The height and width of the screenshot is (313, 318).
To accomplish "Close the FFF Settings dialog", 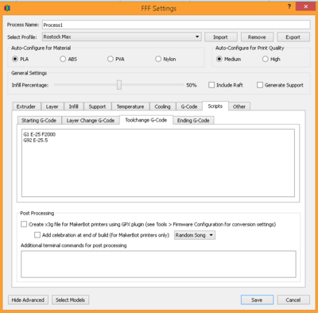I will point(305,6).
